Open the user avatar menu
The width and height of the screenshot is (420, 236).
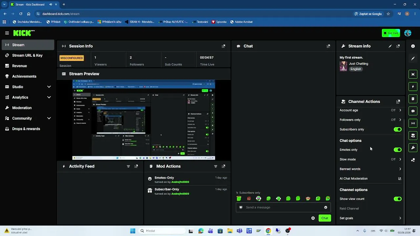pos(408,33)
